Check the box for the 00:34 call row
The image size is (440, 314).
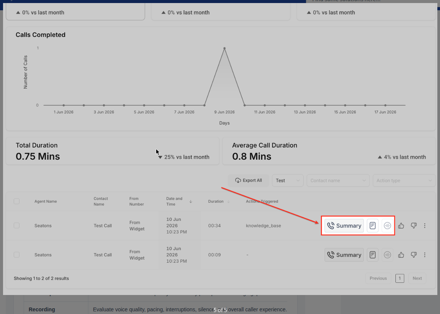[x=16, y=225]
